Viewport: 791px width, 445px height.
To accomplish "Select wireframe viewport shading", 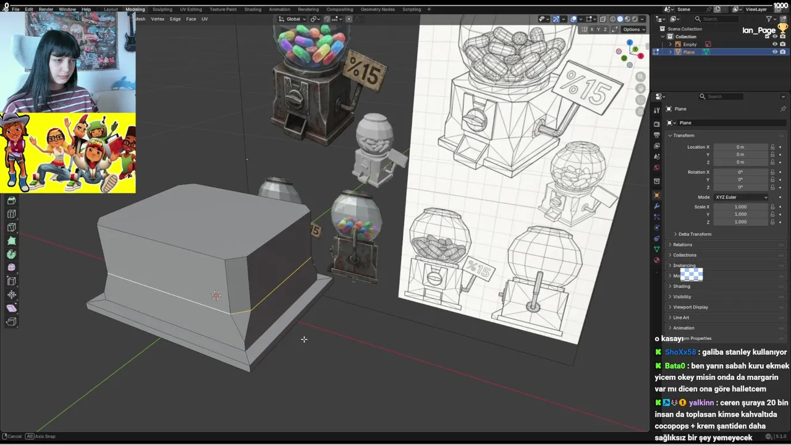I will point(612,19).
